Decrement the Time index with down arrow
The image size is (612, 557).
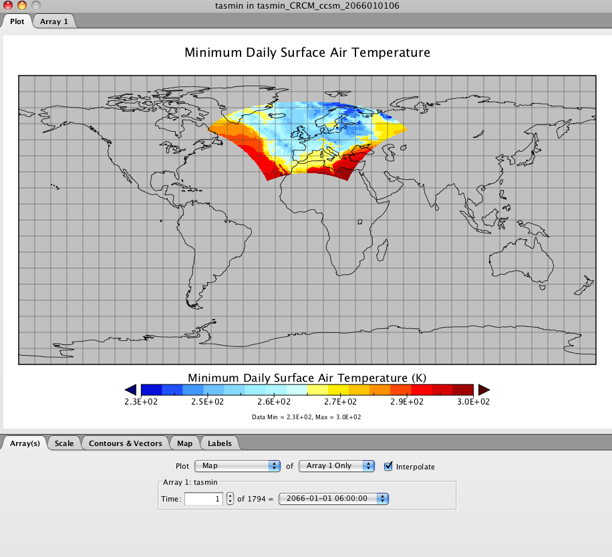click(230, 502)
